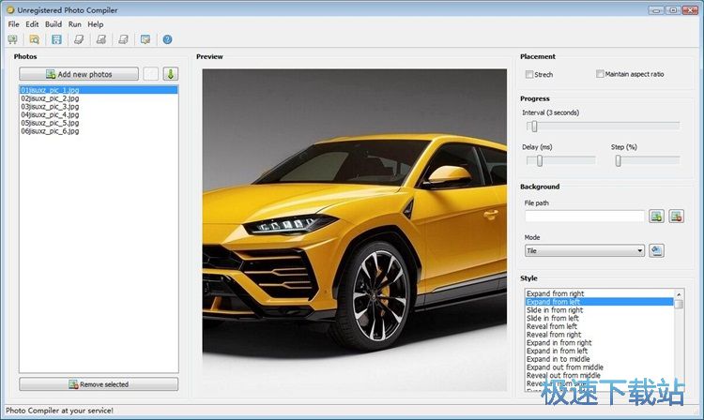This screenshot has width=704, height=420.
Task: Minimize the Photo Compiler window
Action: 656,10
